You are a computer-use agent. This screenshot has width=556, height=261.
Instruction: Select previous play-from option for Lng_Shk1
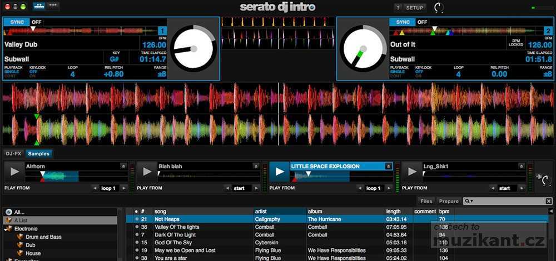pos(493,188)
